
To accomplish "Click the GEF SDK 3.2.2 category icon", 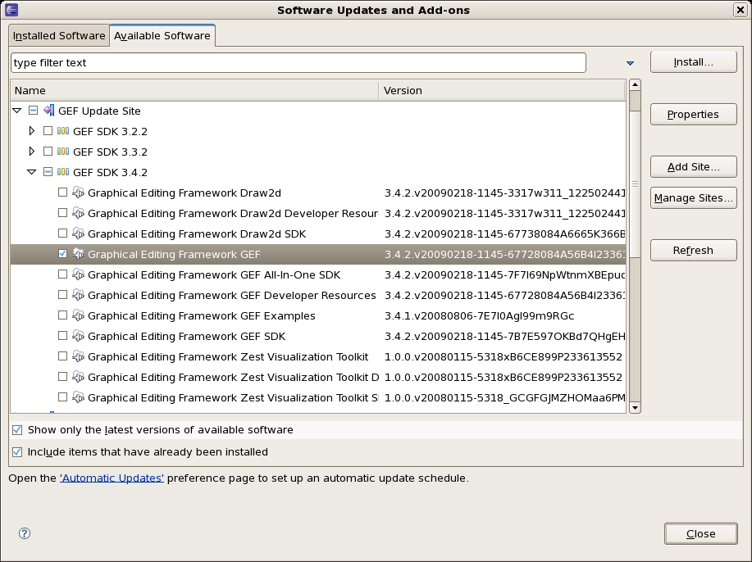I will (x=63, y=131).
